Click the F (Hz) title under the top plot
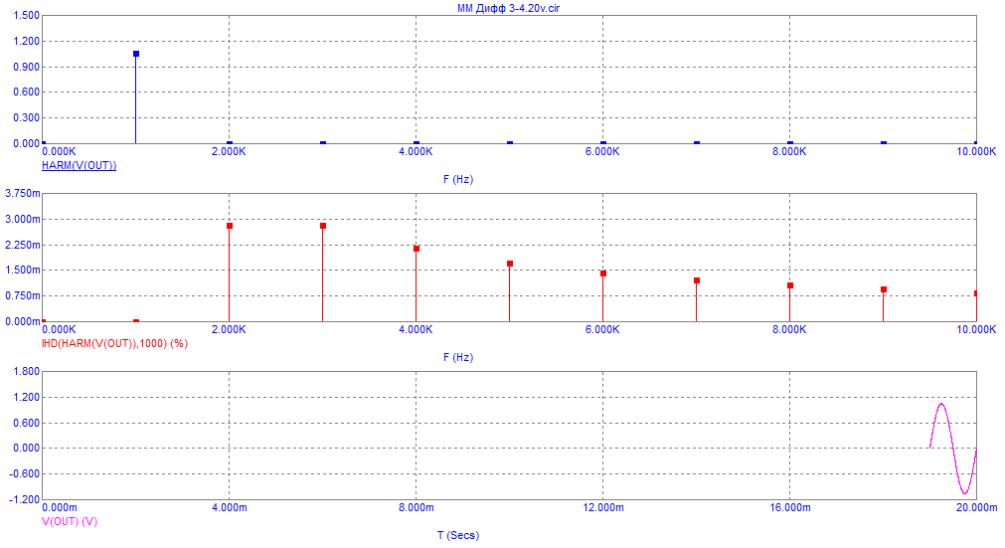The height and width of the screenshot is (548, 1005). (x=458, y=179)
